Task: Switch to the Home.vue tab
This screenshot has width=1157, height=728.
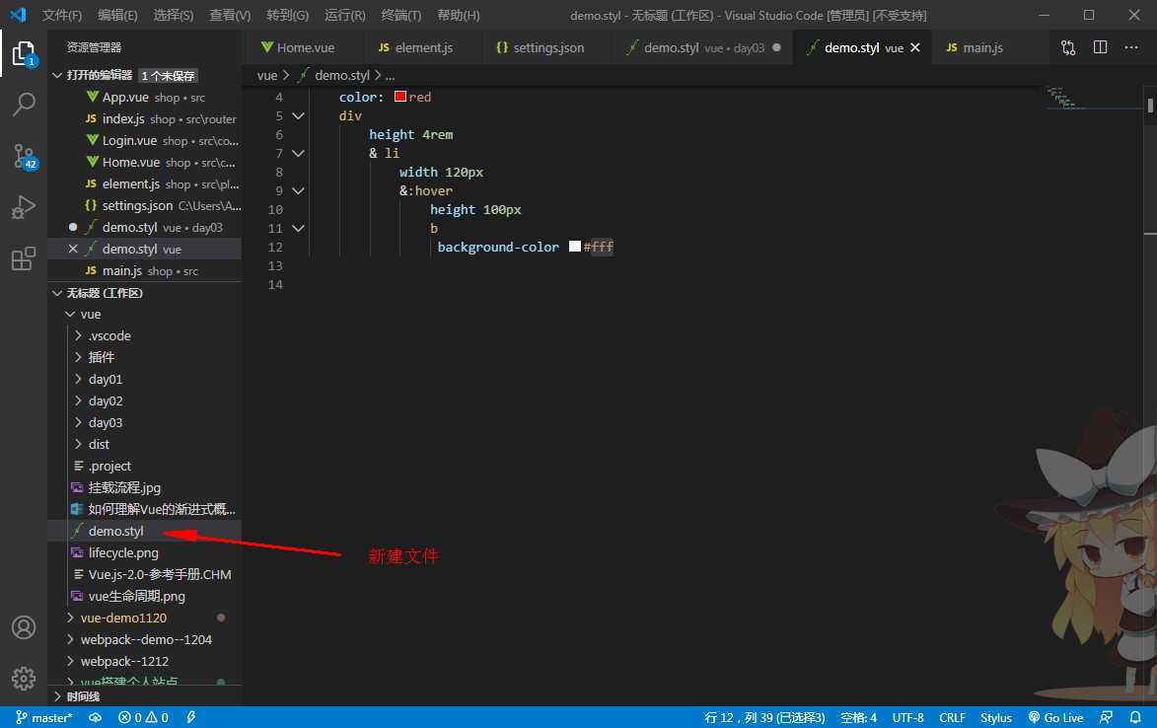Action: coord(303,47)
